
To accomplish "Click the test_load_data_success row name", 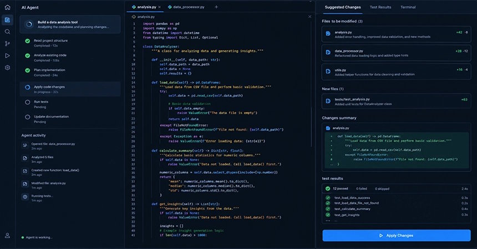I will 352,198.
